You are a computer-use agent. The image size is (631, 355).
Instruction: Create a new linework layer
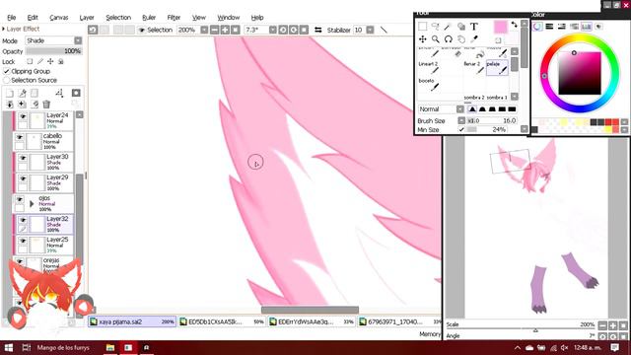tap(22, 93)
